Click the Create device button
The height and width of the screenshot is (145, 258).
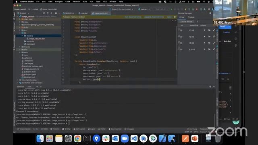[186, 21]
